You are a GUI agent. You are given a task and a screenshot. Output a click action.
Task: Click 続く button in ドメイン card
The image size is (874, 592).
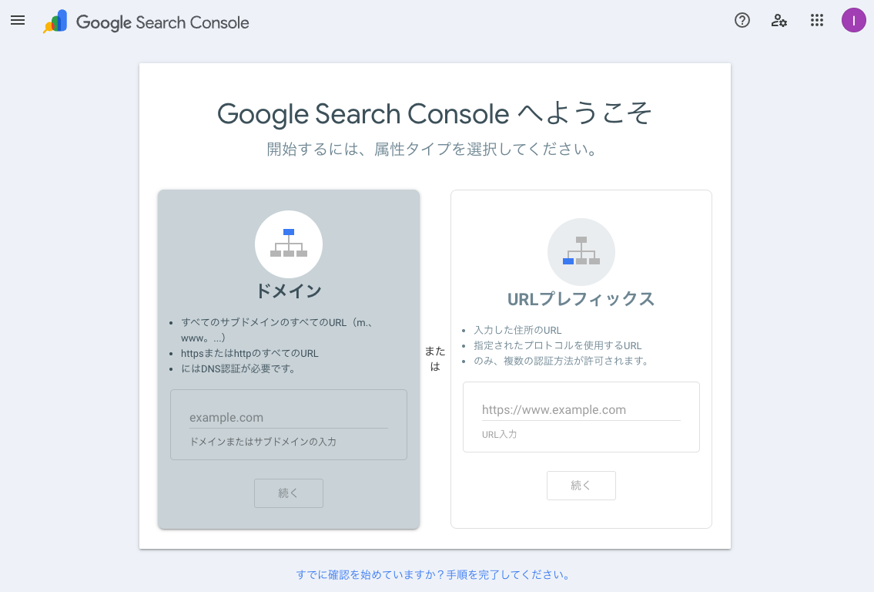coord(289,493)
